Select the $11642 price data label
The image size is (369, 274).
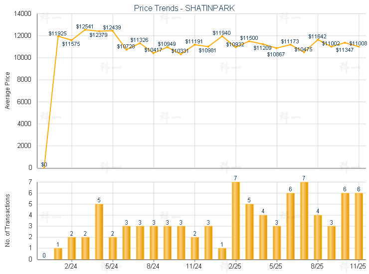tap(317, 36)
